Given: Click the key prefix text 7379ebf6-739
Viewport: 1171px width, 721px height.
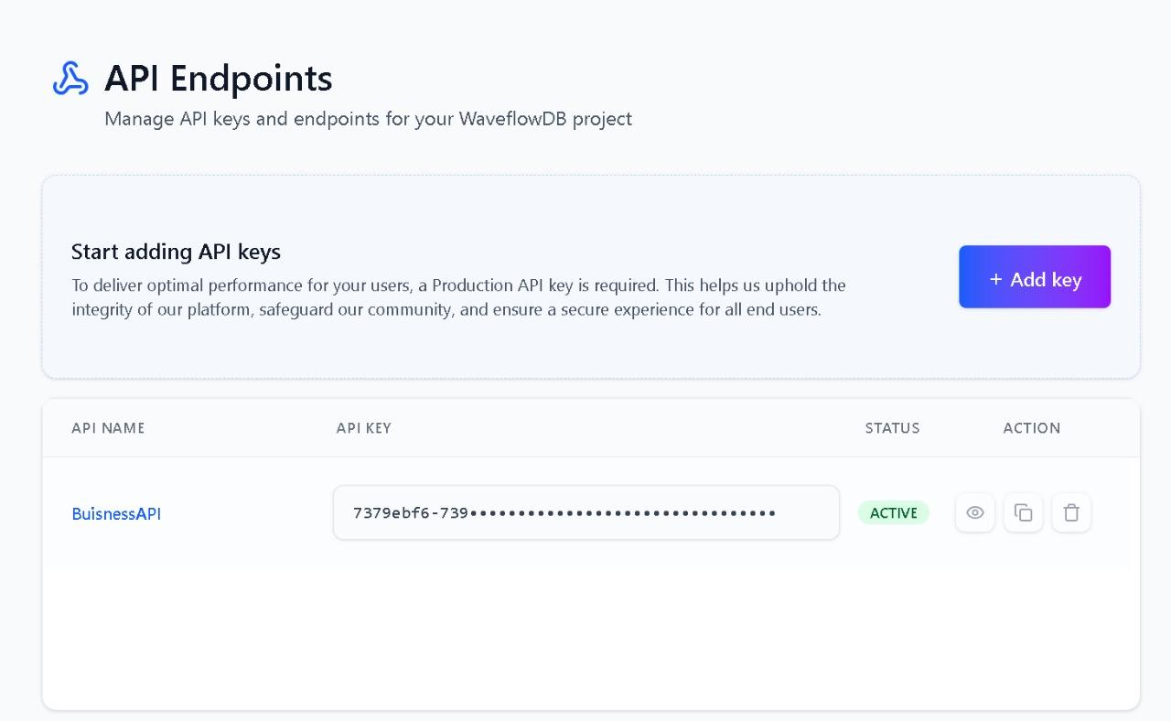Looking at the screenshot, I should pyautogui.click(x=411, y=513).
